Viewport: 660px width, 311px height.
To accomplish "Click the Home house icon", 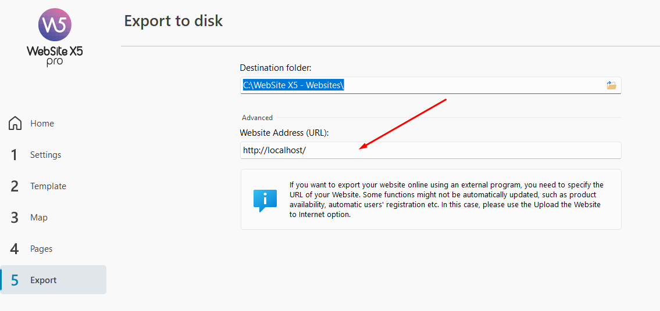I will click(15, 124).
